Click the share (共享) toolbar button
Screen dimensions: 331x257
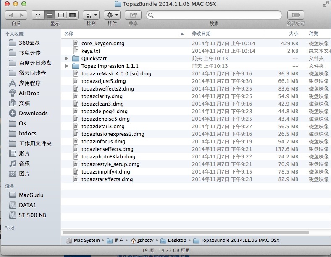(133, 15)
